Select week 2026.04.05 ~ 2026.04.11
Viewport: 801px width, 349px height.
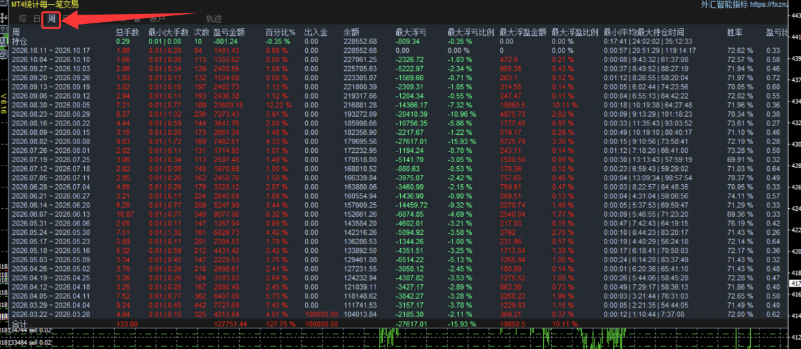click(51, 296)
